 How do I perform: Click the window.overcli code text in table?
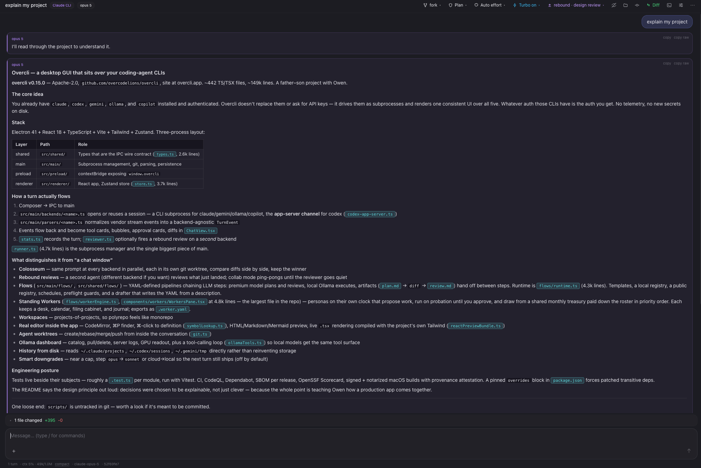[x=144, y=174]
